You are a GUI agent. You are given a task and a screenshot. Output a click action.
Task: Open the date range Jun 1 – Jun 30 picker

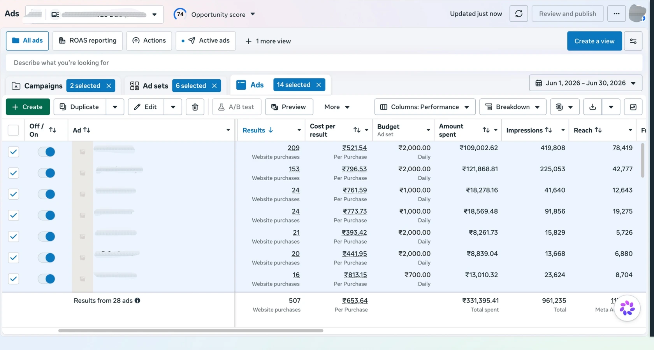[585, 83]
